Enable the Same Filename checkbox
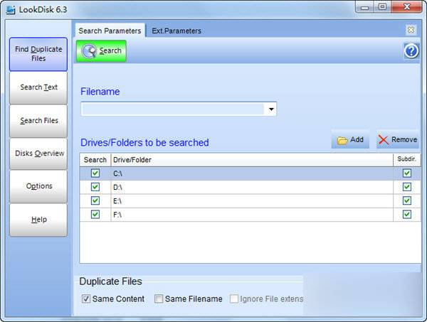This screenshot has height=322, width=427. click(x=159, y=299)
